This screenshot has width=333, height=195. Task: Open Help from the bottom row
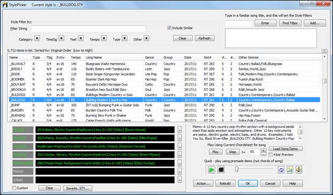click(292, 183)
